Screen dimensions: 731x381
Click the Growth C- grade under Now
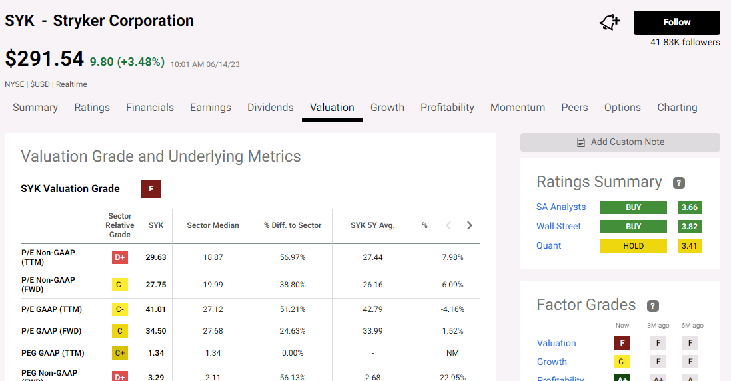(622, 362)
